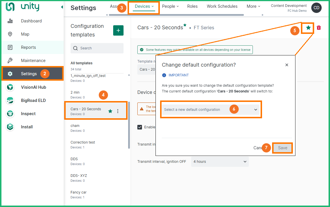Close the Change default configuration dialog
Screen dimensions: 330x207
(287, 65)
